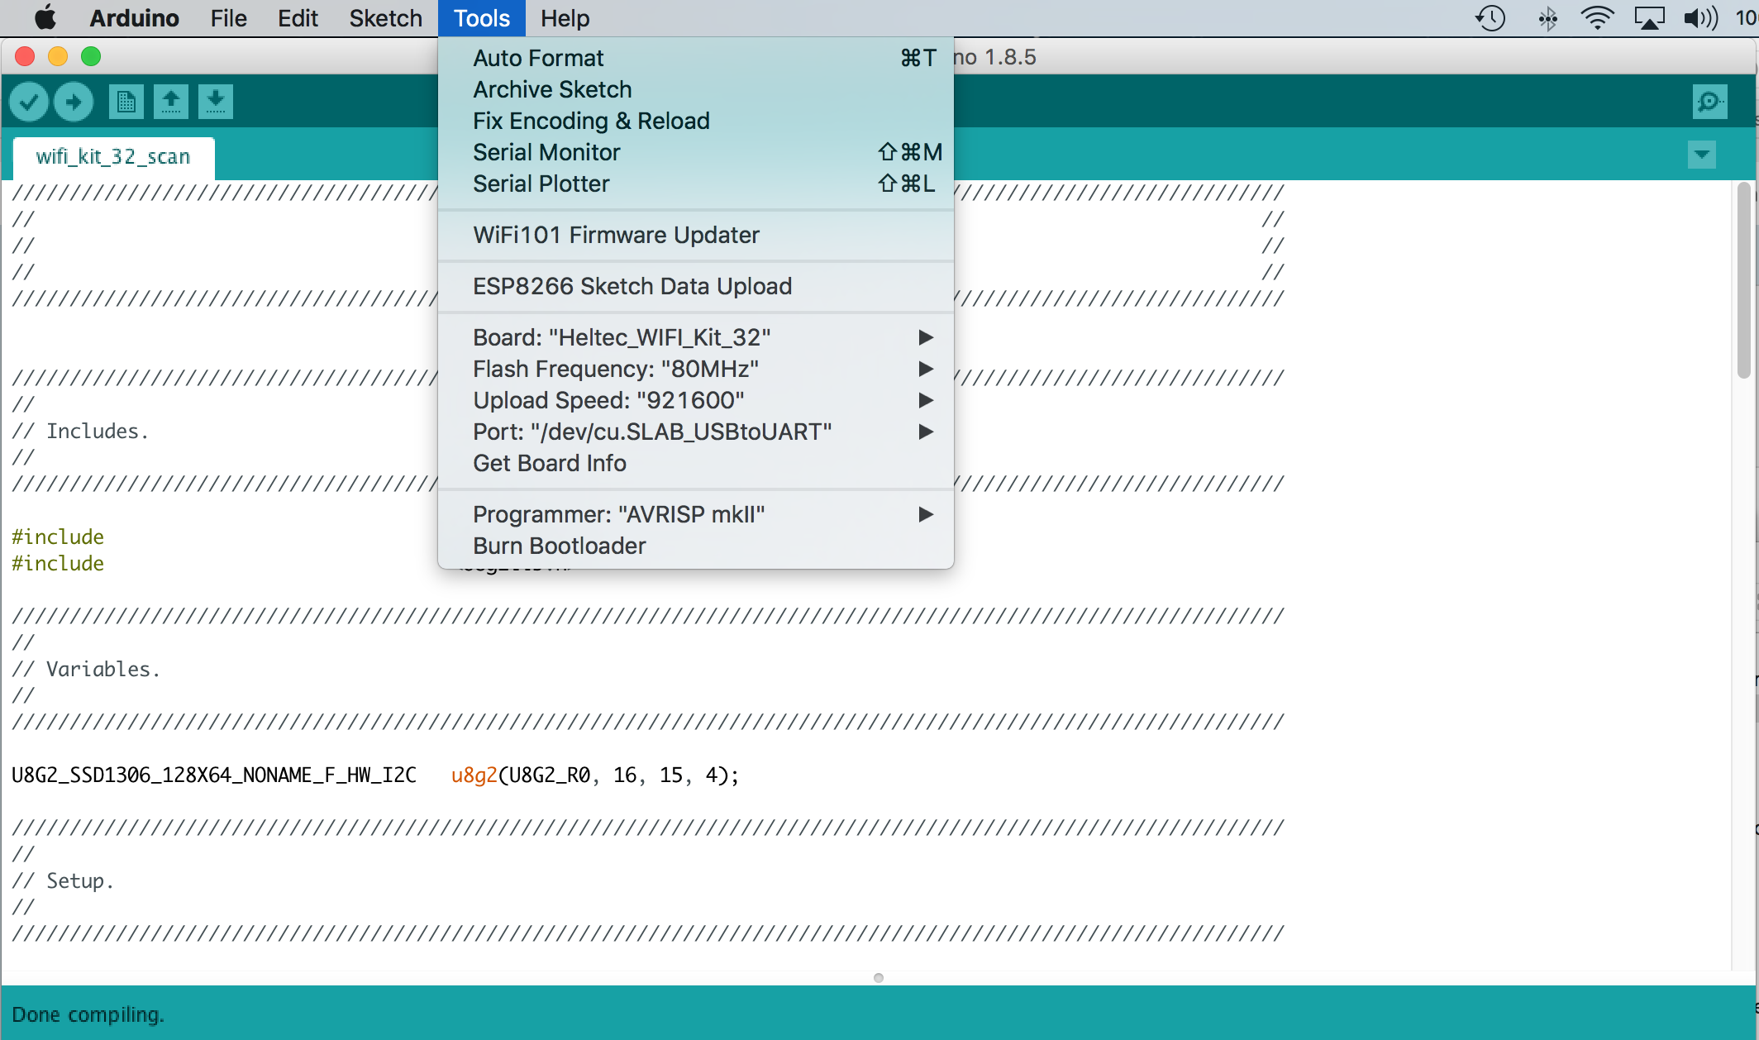Click the u8g2 constructor call text

(595, 775)
